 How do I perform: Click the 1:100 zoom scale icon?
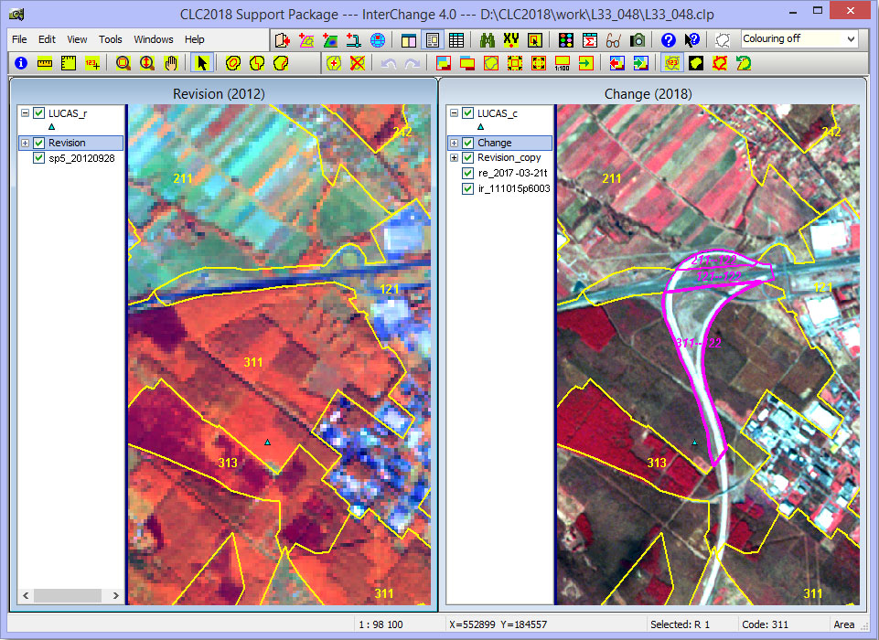(x=562, y=63)
